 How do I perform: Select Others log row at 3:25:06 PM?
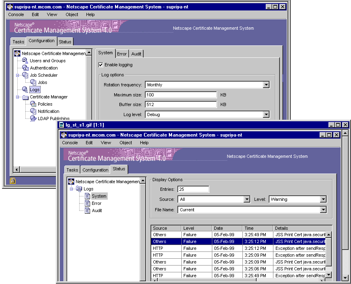[x=238, y=269]
